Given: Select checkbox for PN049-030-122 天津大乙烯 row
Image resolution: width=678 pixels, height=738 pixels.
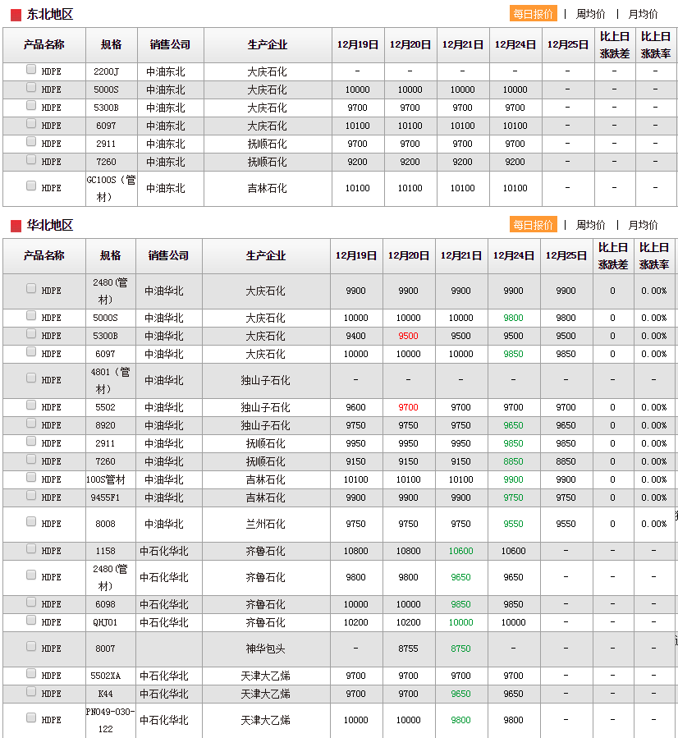Looking at the screenshot, I should click(x=31, y=717).
